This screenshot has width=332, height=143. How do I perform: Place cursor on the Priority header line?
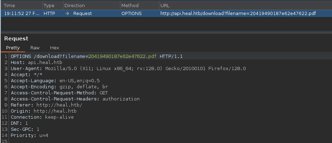(x=29, y=135)
